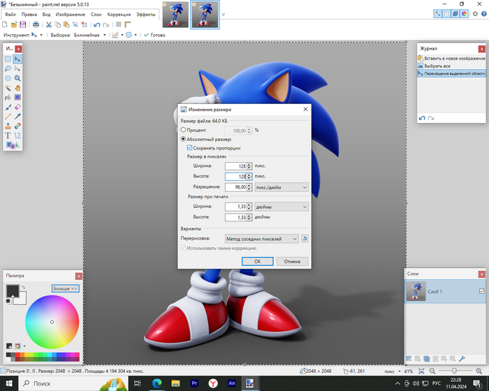The image size is (489, 391).
Task: Reset resampling with the blue arrow icon
Action: pyautogui.click(x=305, y=239)
